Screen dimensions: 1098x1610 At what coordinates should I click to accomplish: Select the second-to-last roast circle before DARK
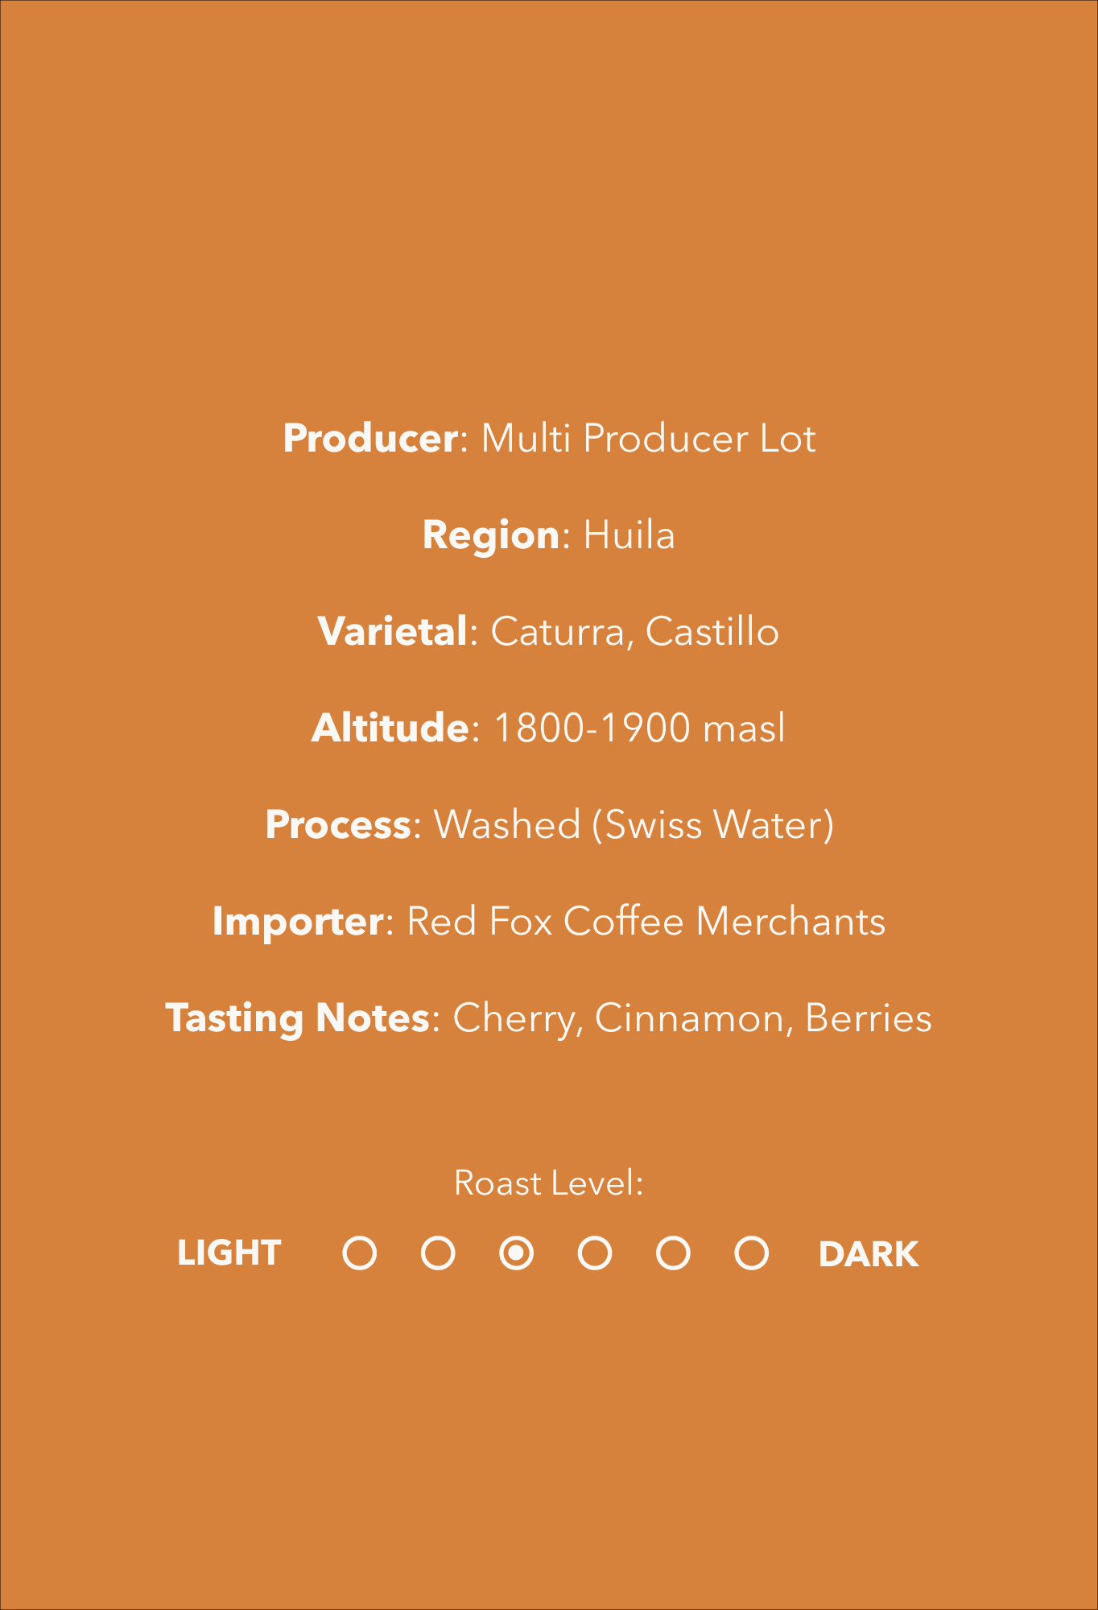673,1253
